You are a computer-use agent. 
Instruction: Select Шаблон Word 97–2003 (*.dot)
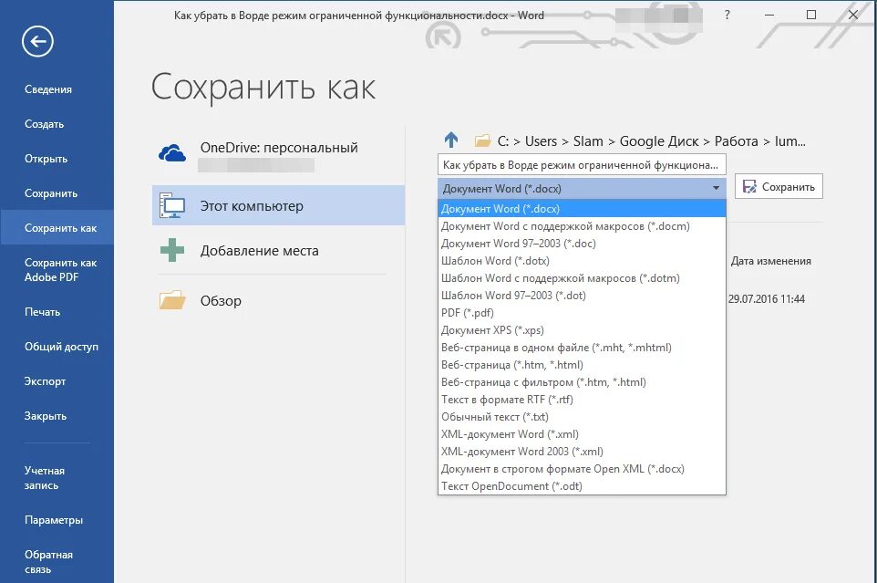point(582,296)
